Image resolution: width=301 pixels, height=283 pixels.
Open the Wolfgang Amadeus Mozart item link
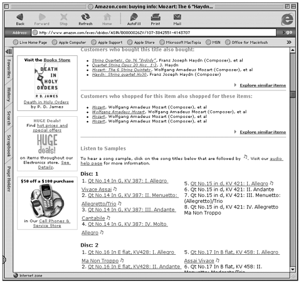point(119,112)
